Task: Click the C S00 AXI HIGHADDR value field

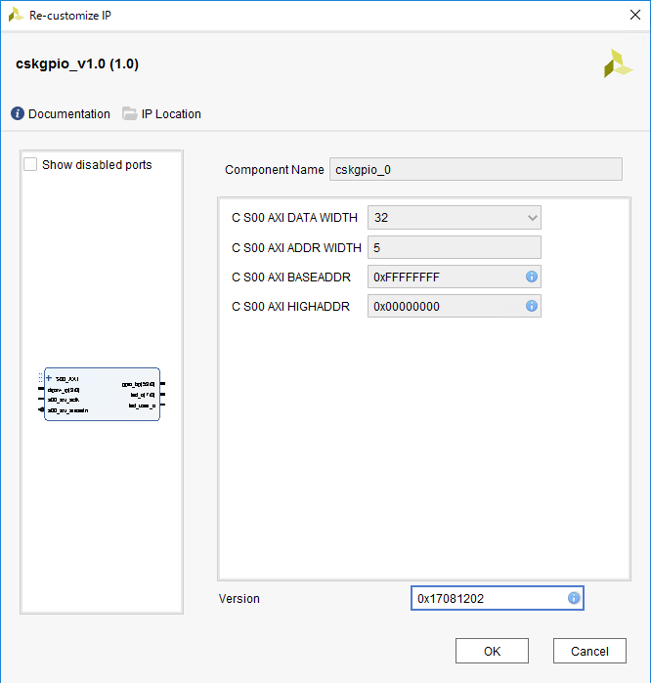Action: point(445,306)
